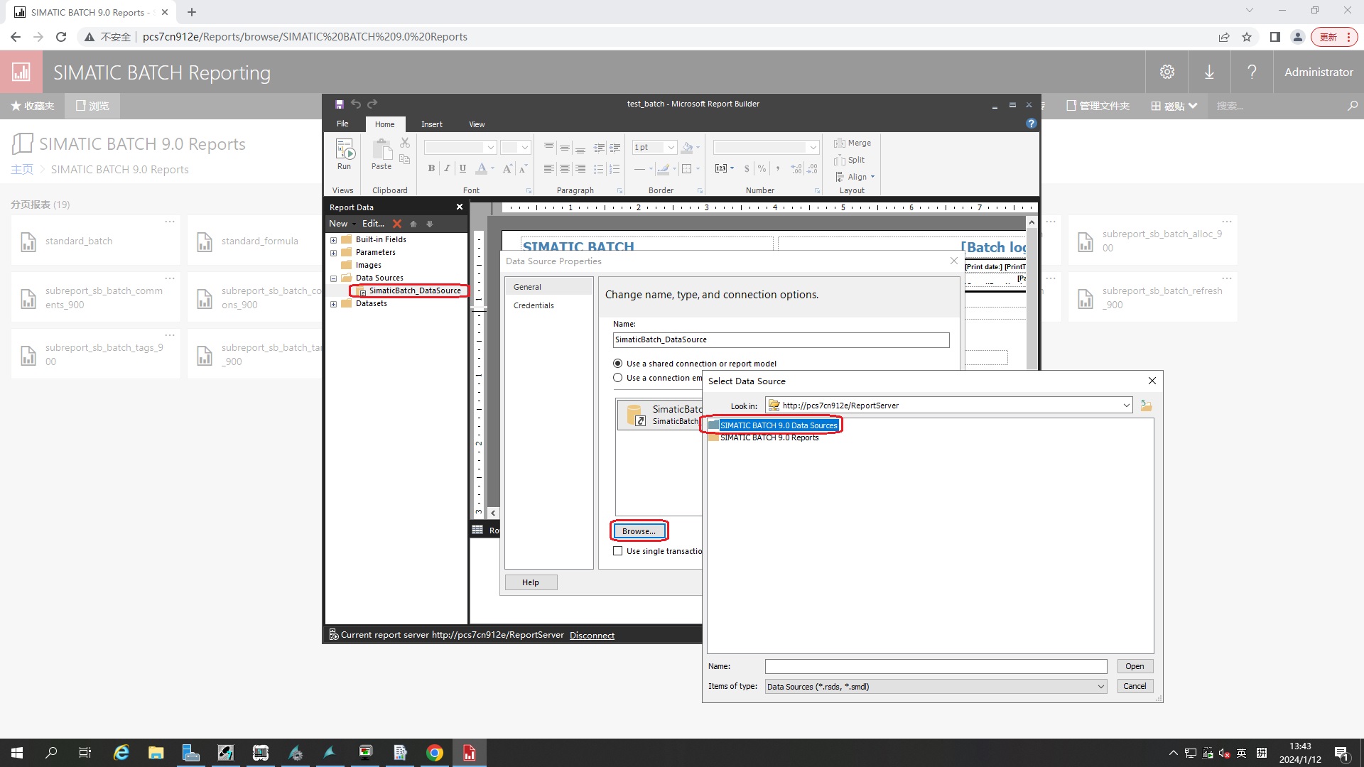Click the Open button
Image resolution: width=1364 pixels, height=767 pixels.
(1134, 666)
